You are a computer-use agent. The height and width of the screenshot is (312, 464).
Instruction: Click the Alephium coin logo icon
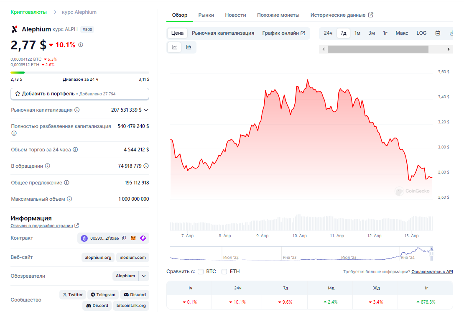pos(14,29)
